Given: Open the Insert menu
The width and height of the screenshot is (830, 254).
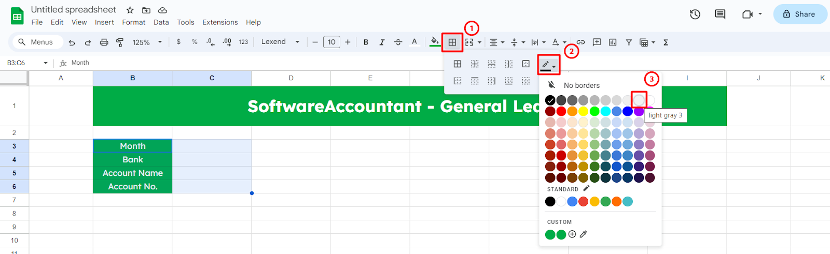Looking at the screenshot, I should point(104,22).
